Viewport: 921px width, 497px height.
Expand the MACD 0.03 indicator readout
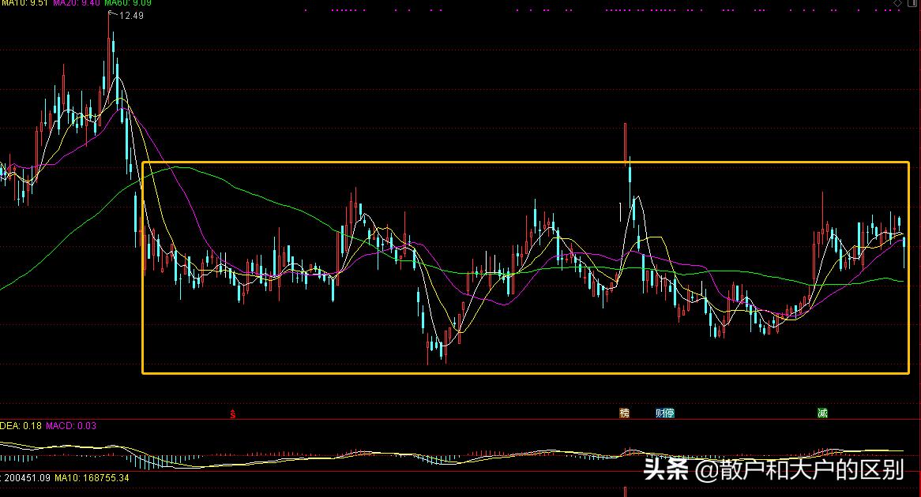(x=69, y=426)
